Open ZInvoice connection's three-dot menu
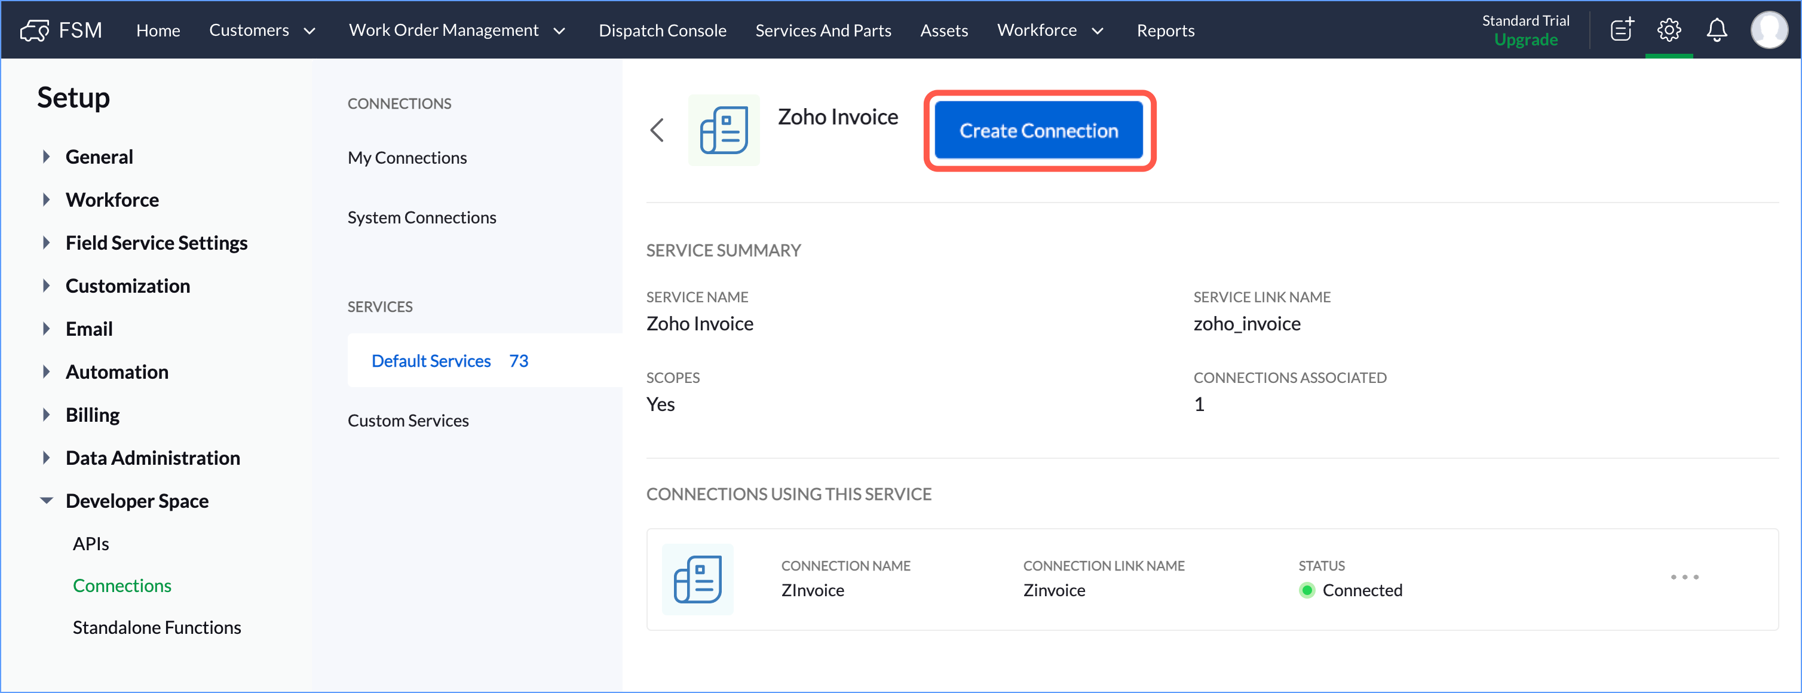The width and height of the screenshot is (1802, 693). coord(1684,578)
